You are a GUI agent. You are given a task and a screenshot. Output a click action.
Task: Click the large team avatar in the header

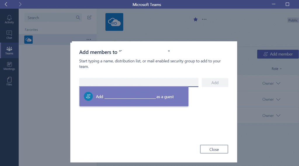[x=114, y=22]
